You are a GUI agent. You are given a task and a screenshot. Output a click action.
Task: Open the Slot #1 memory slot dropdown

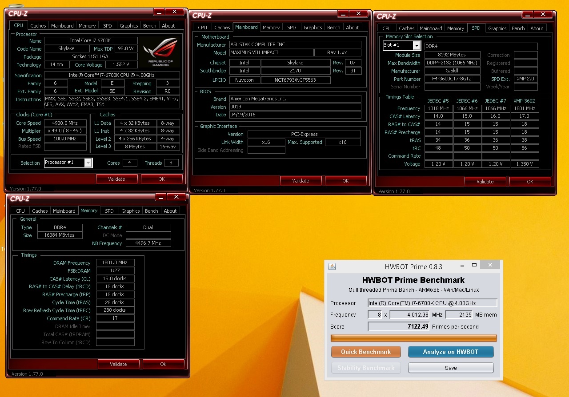point(417,46)
